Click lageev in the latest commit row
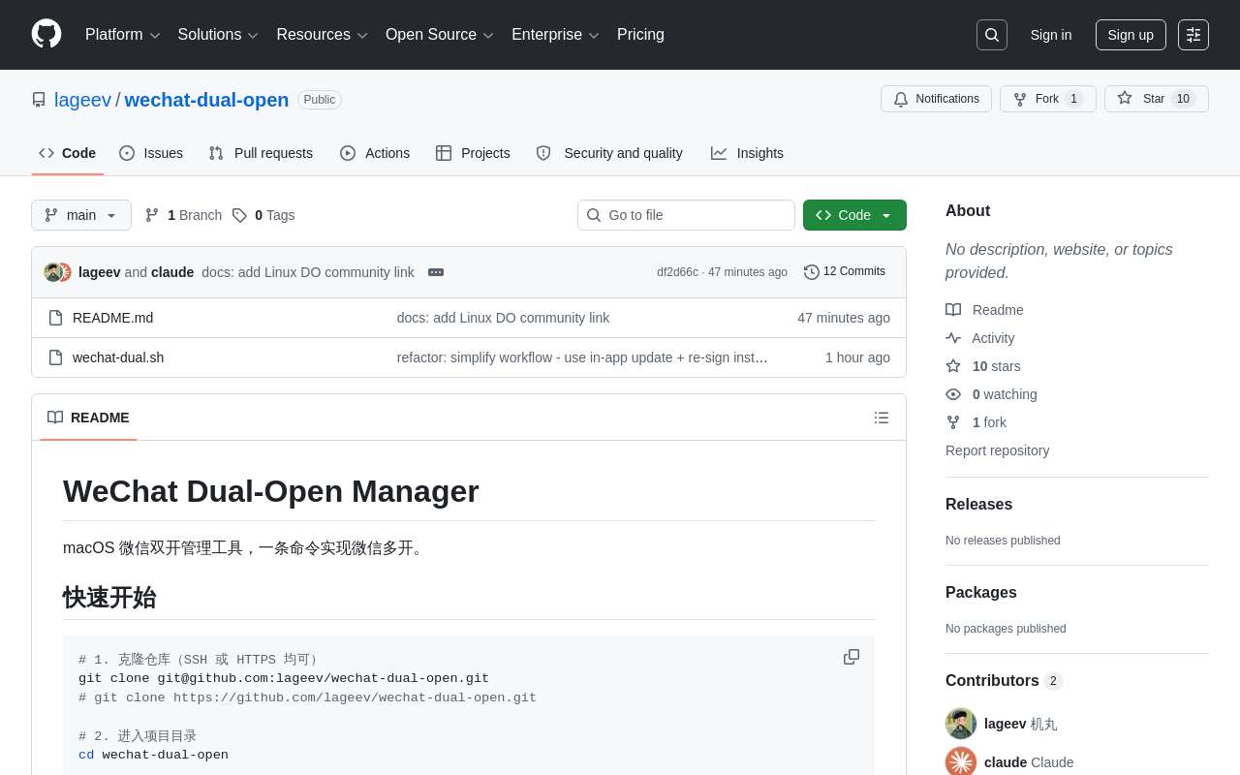Image resolution: width=1240 pixels, height=775 pixels. tap(100, 272)
